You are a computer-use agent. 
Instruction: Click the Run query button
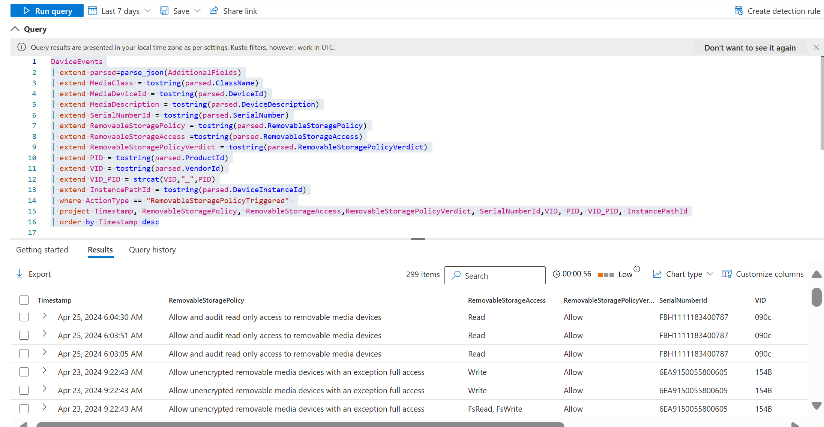47,11
